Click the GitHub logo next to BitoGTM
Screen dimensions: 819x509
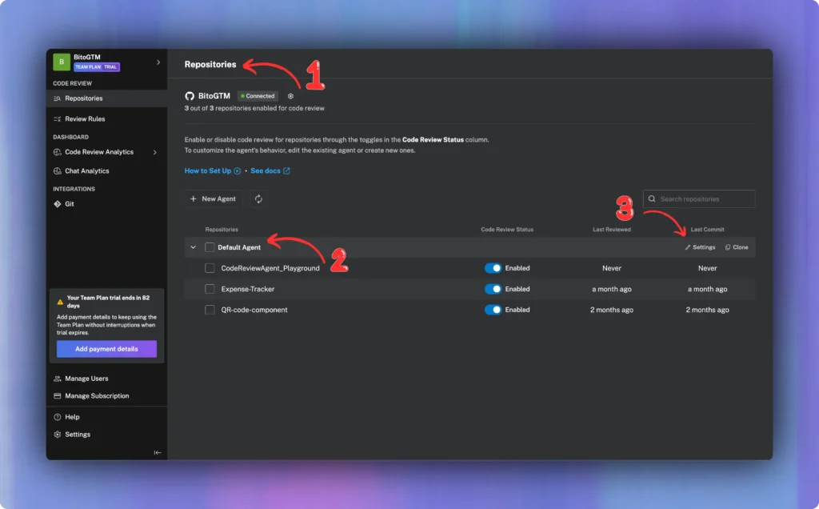tap(190, 96)
